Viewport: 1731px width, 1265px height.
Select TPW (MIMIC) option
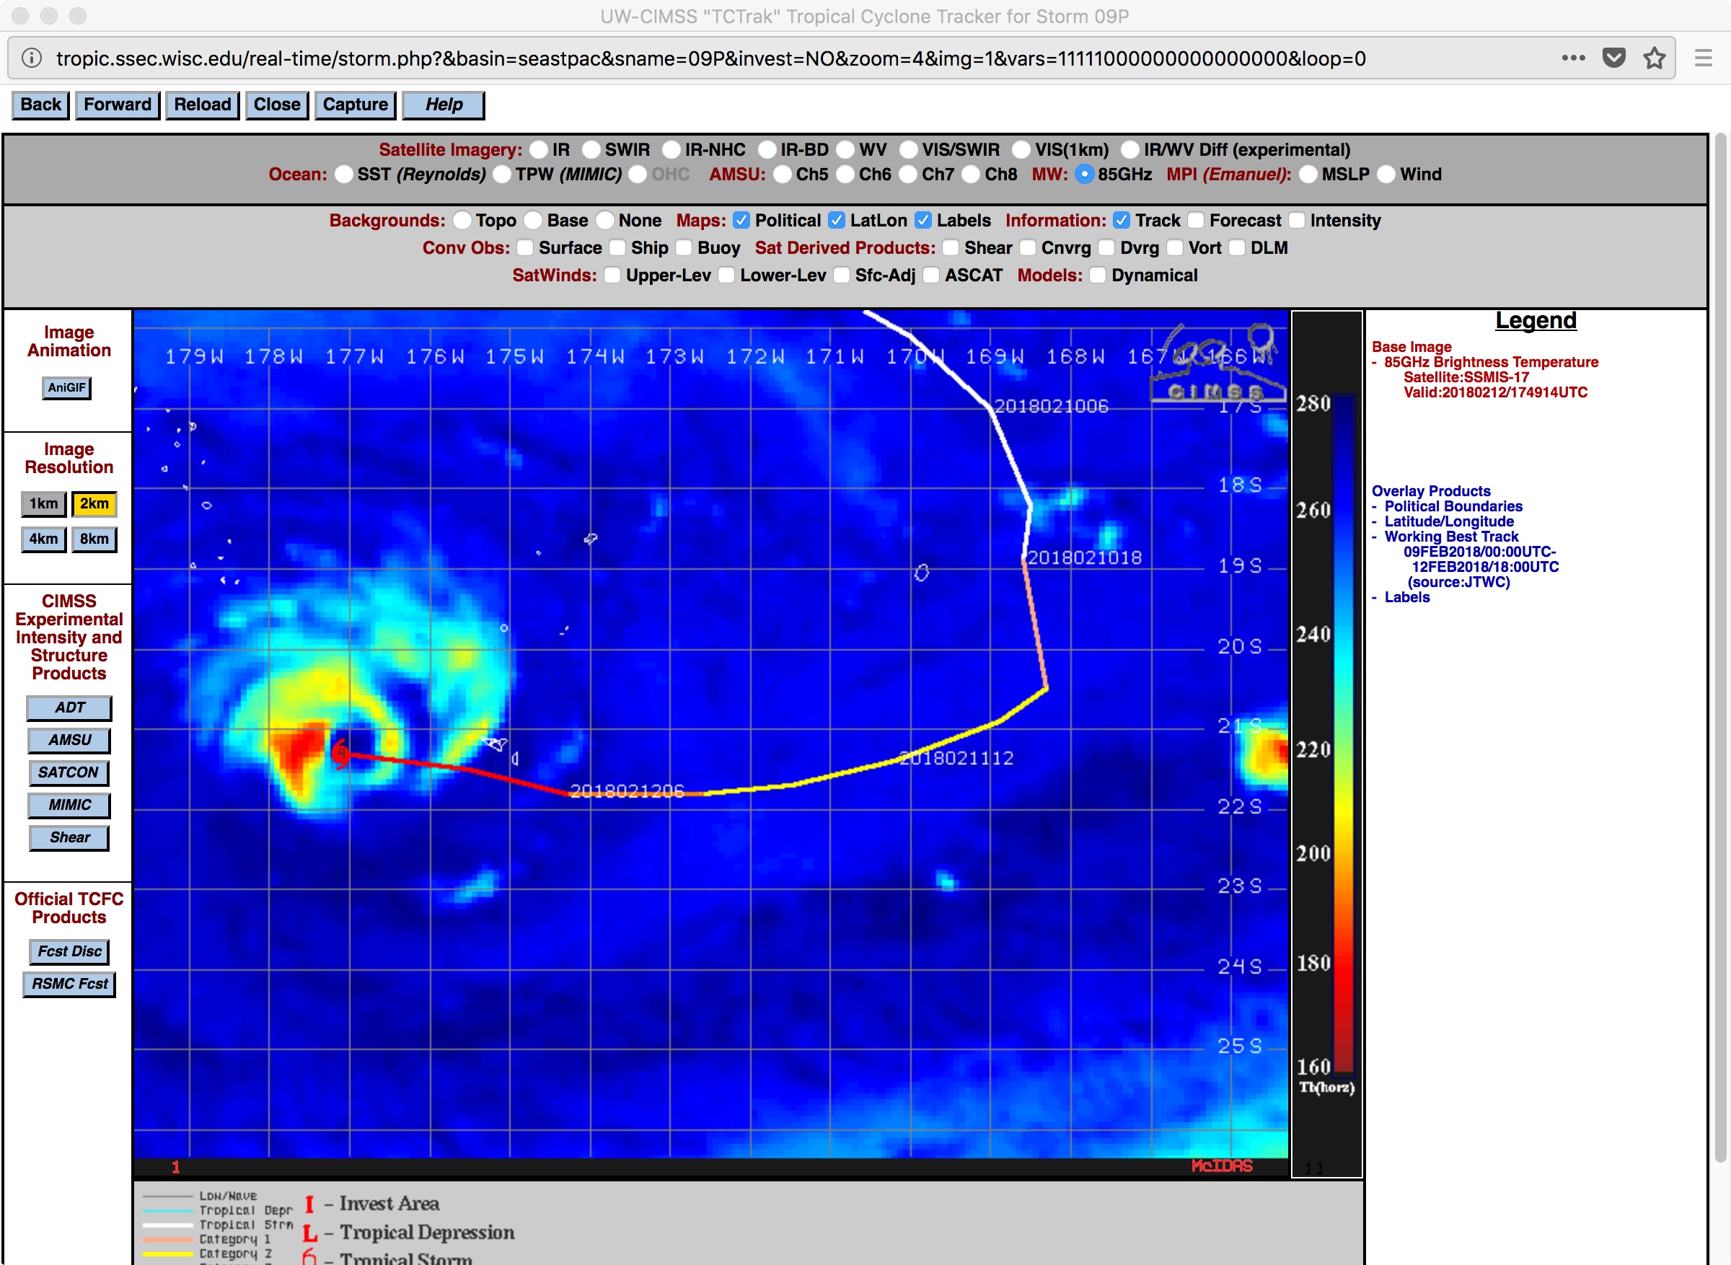[502, 175]
